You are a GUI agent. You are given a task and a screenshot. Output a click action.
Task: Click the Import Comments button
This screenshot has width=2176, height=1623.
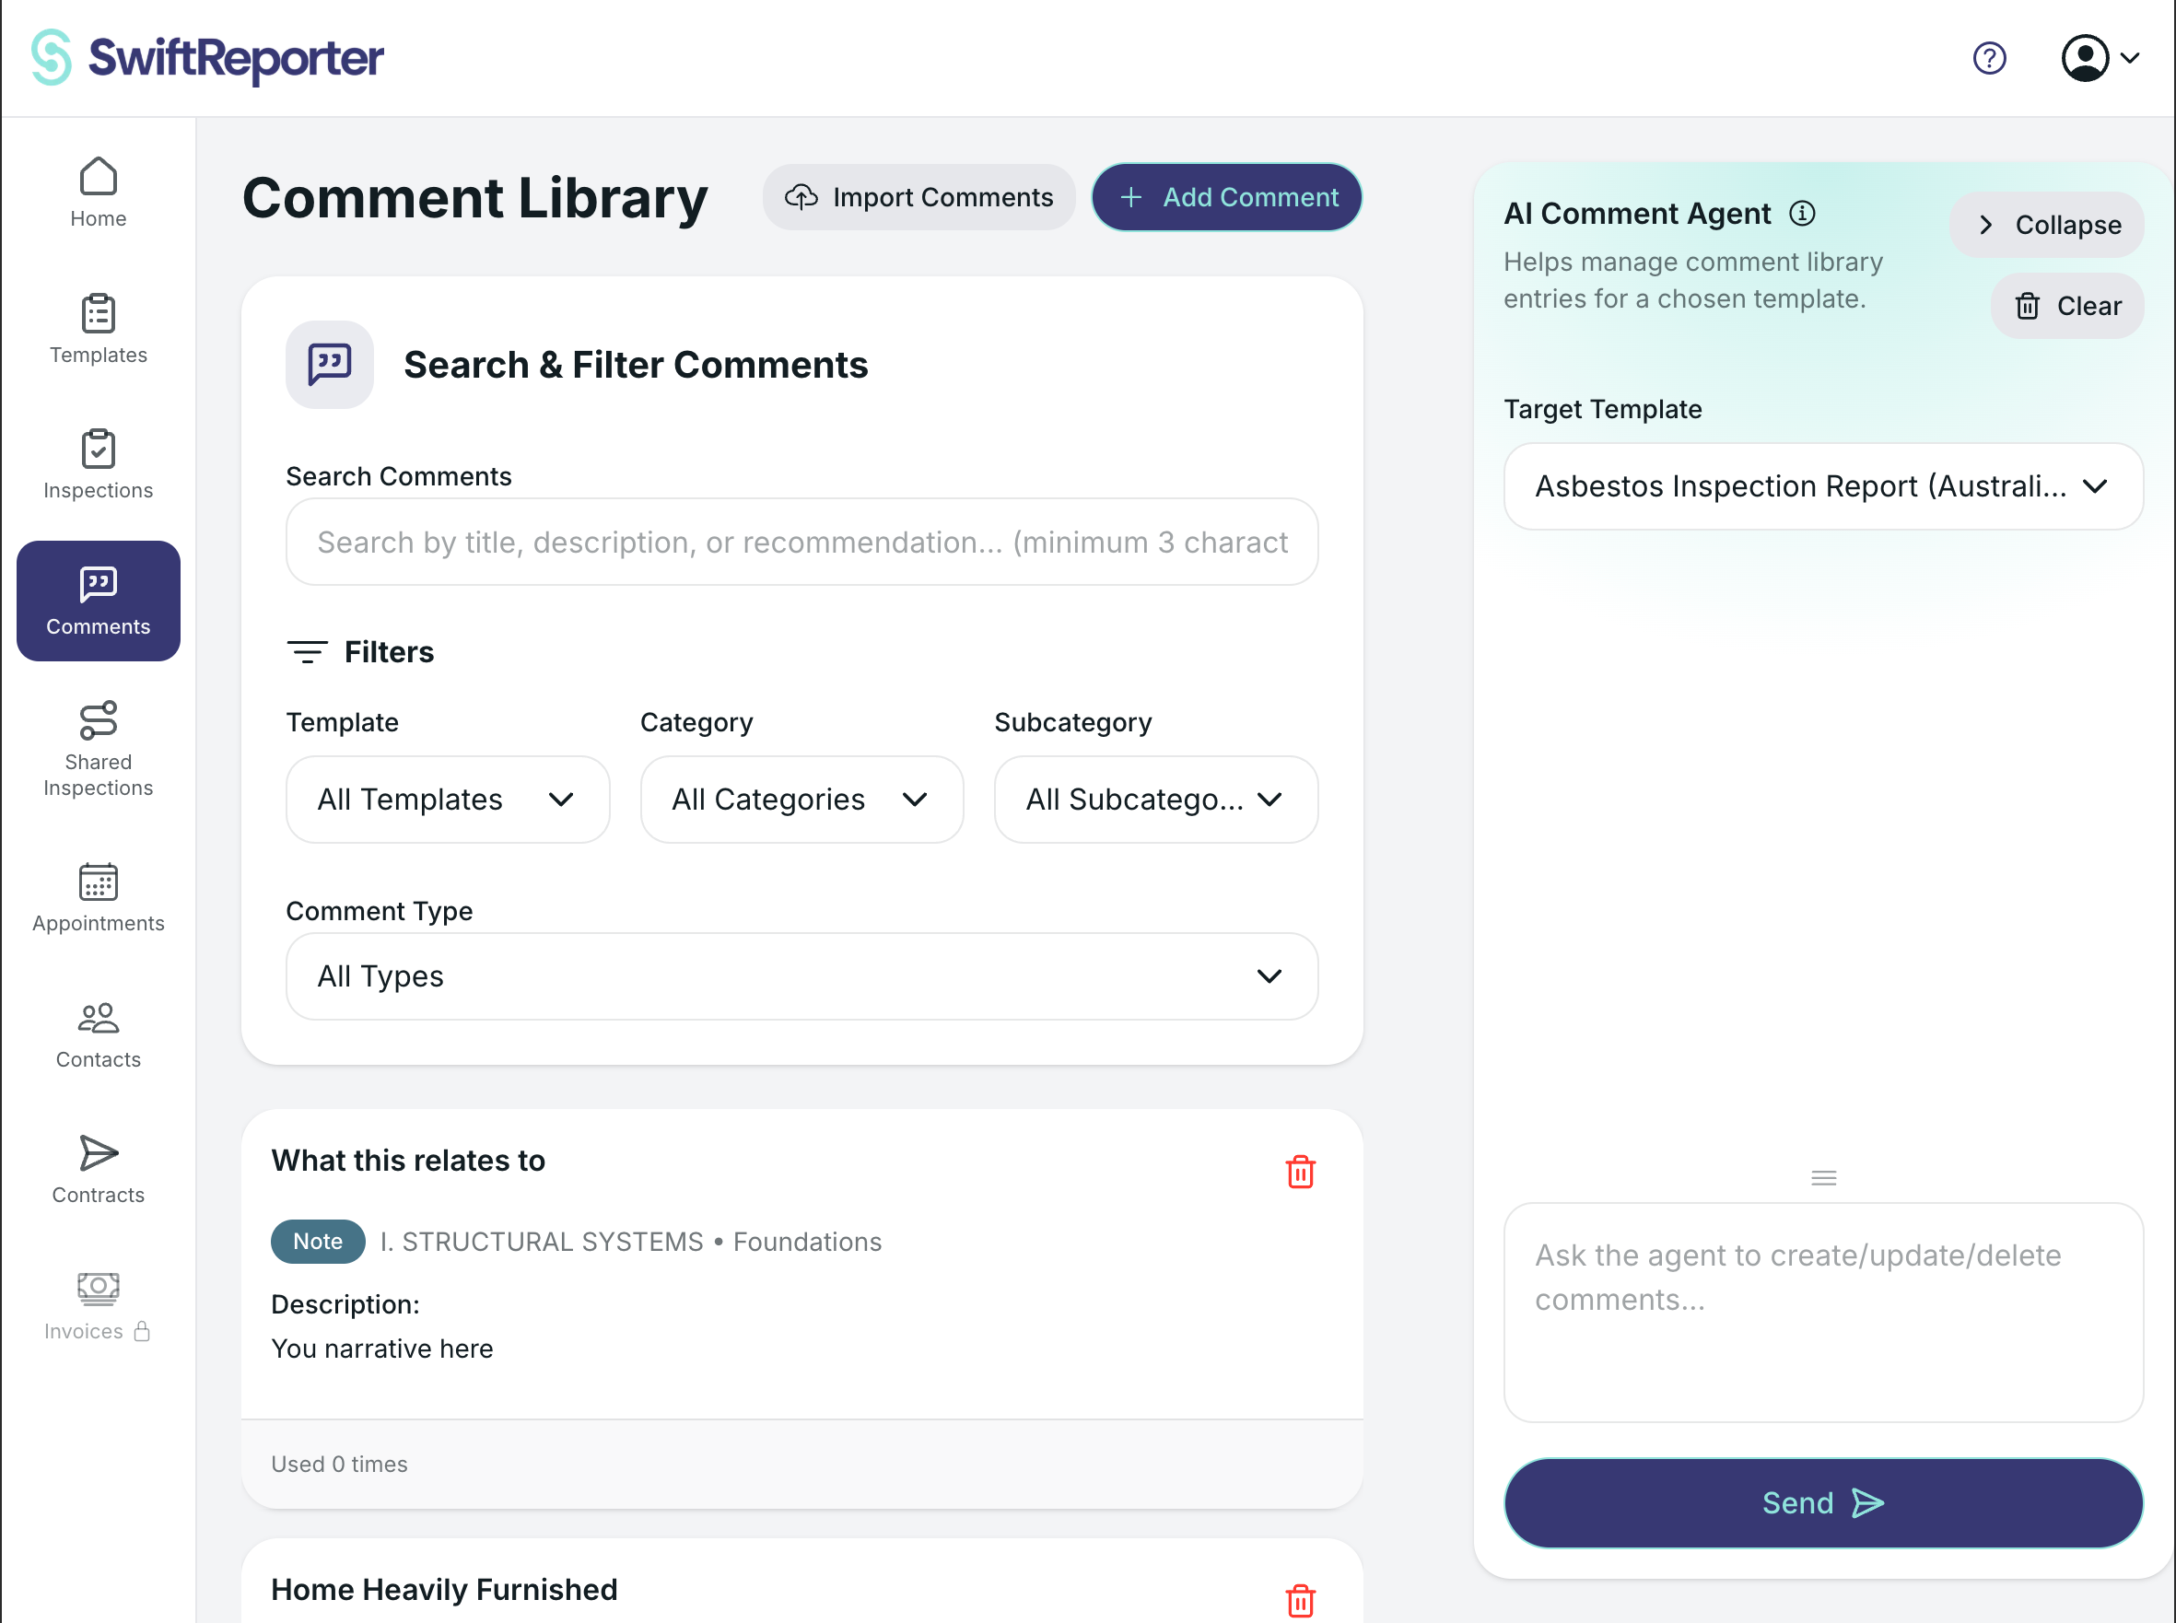918,197
